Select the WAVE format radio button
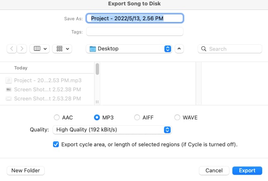 pyautogui.click(x=177, y=117)
